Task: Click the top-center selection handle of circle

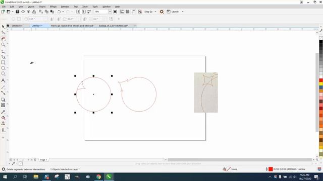Action: coord(93,76)
